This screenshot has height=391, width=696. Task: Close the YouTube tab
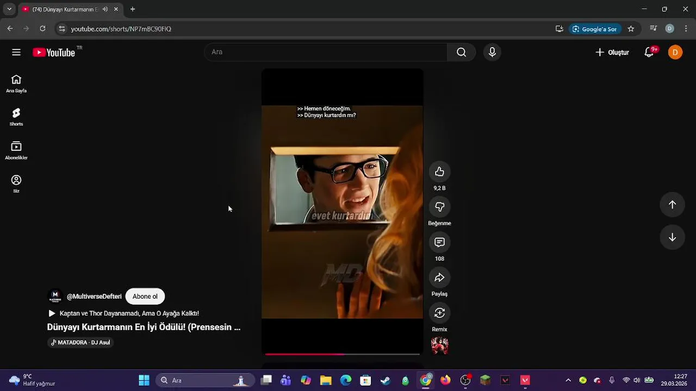(x=116, y=9)
